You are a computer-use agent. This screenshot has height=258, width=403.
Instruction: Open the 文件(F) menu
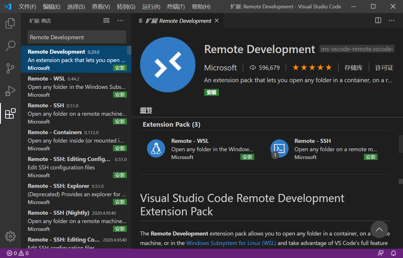[x=27, y=7]
